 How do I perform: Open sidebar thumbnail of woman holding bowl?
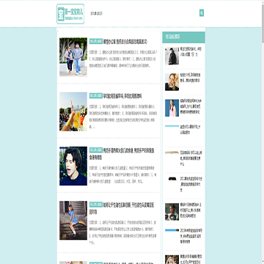(172, 212)
